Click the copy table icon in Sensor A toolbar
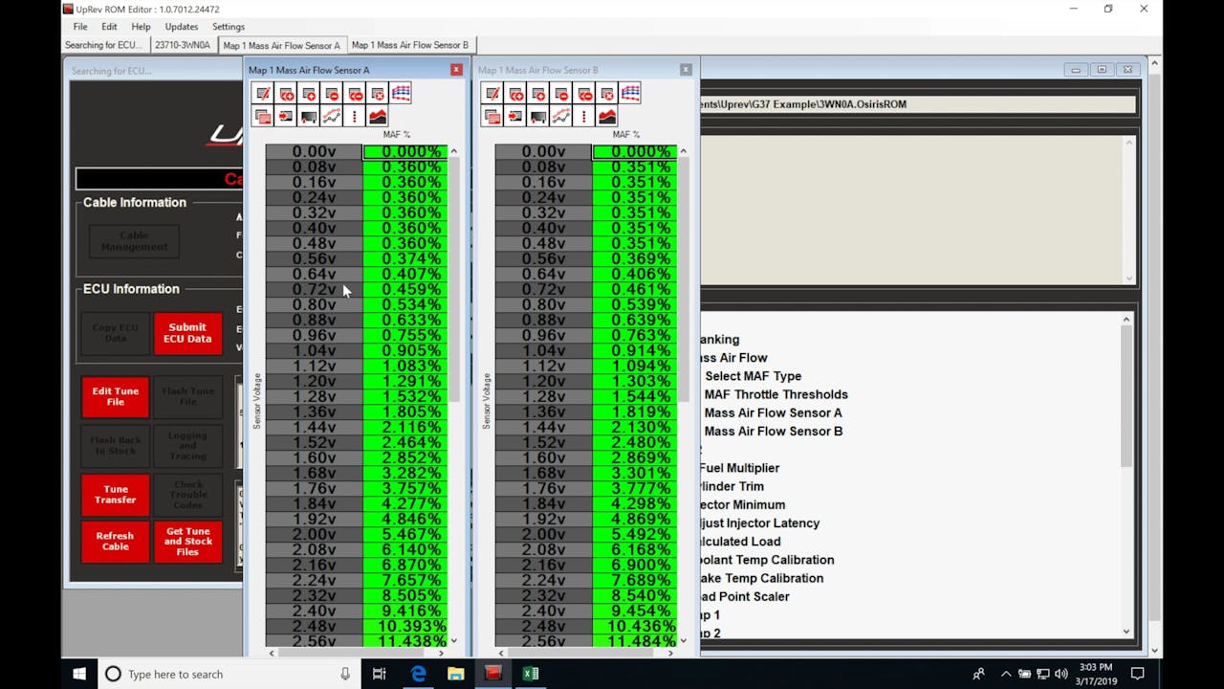 [263, 116]
